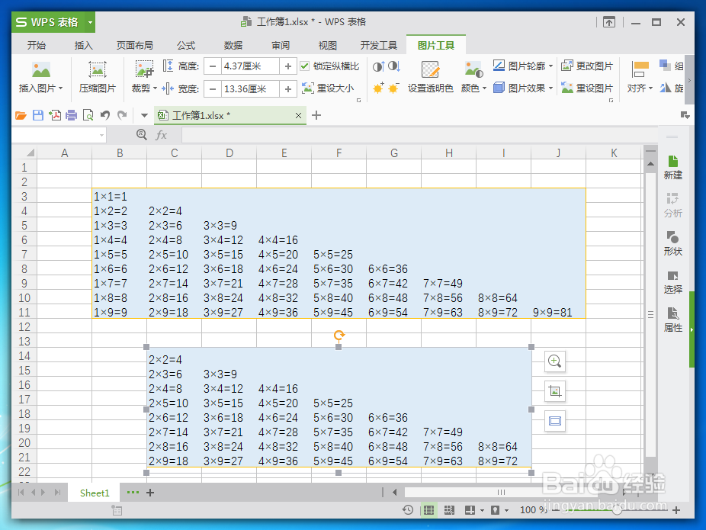Click Export to PDF icon

[55, 115]
